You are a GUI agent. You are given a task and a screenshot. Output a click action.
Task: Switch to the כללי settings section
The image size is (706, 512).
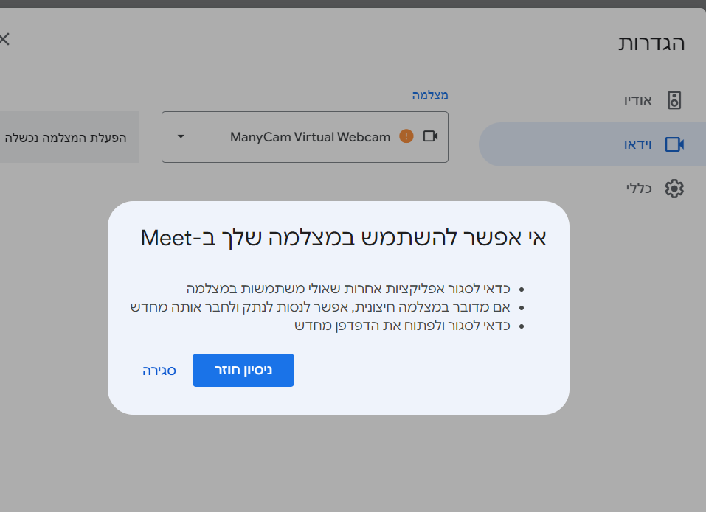click(x=653, y=189)
